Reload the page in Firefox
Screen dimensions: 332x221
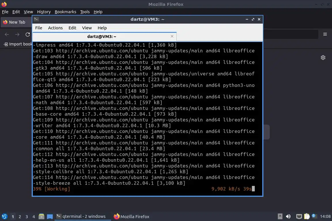click(28, 35)
